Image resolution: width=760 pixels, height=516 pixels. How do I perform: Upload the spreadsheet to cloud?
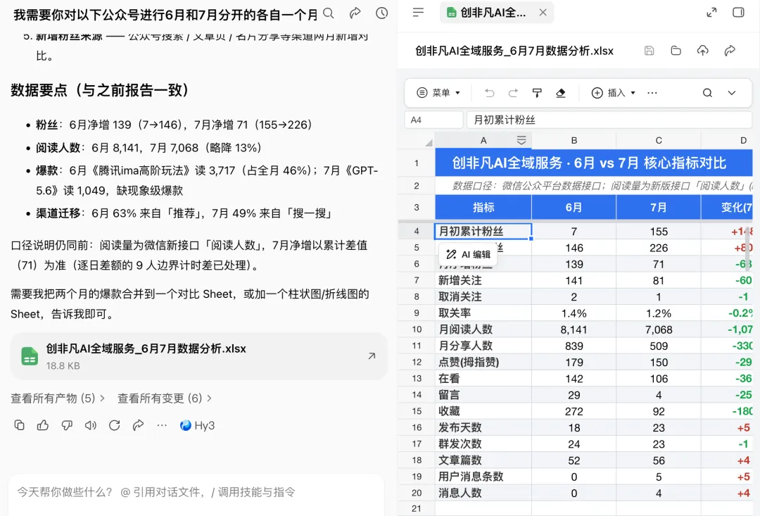(702, 51)
